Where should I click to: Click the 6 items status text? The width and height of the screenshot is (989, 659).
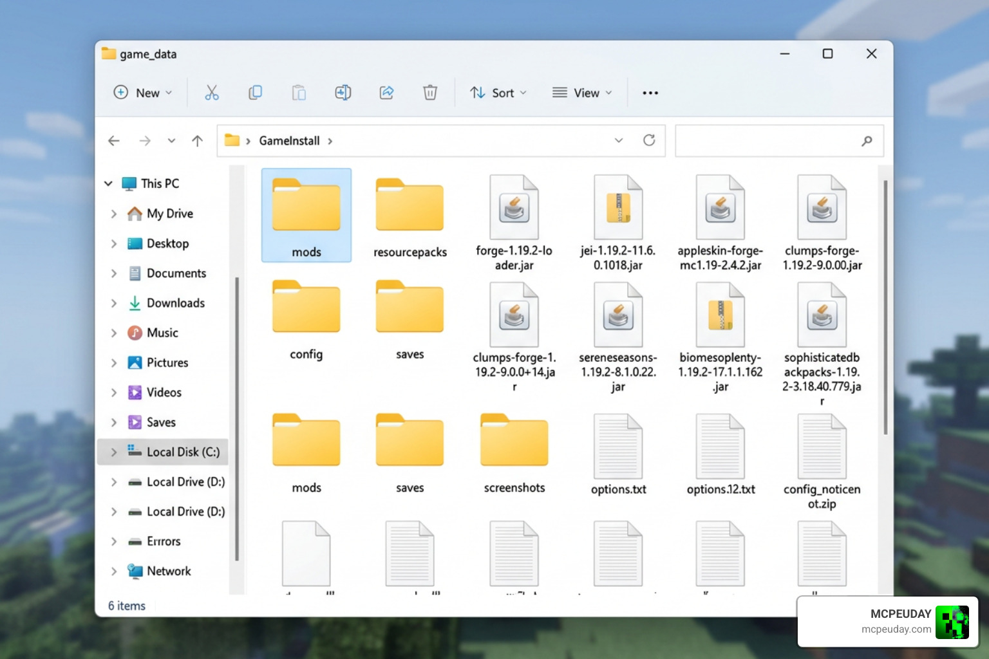127,606
